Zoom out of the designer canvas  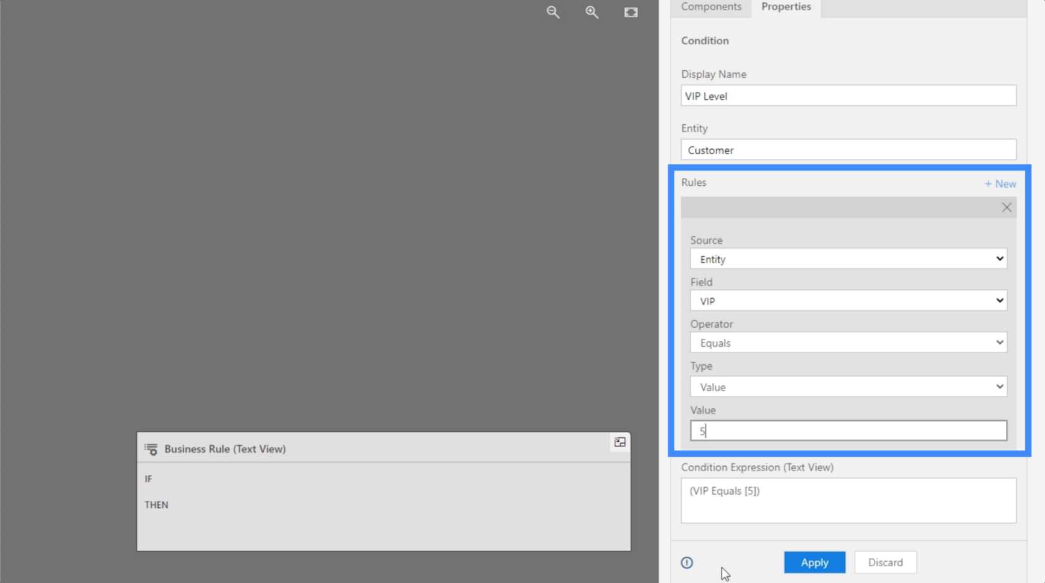click(553, 12)
